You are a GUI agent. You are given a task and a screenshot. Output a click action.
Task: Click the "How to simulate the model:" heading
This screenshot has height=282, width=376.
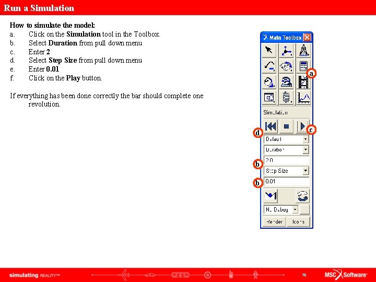click(x=52, y=25)
